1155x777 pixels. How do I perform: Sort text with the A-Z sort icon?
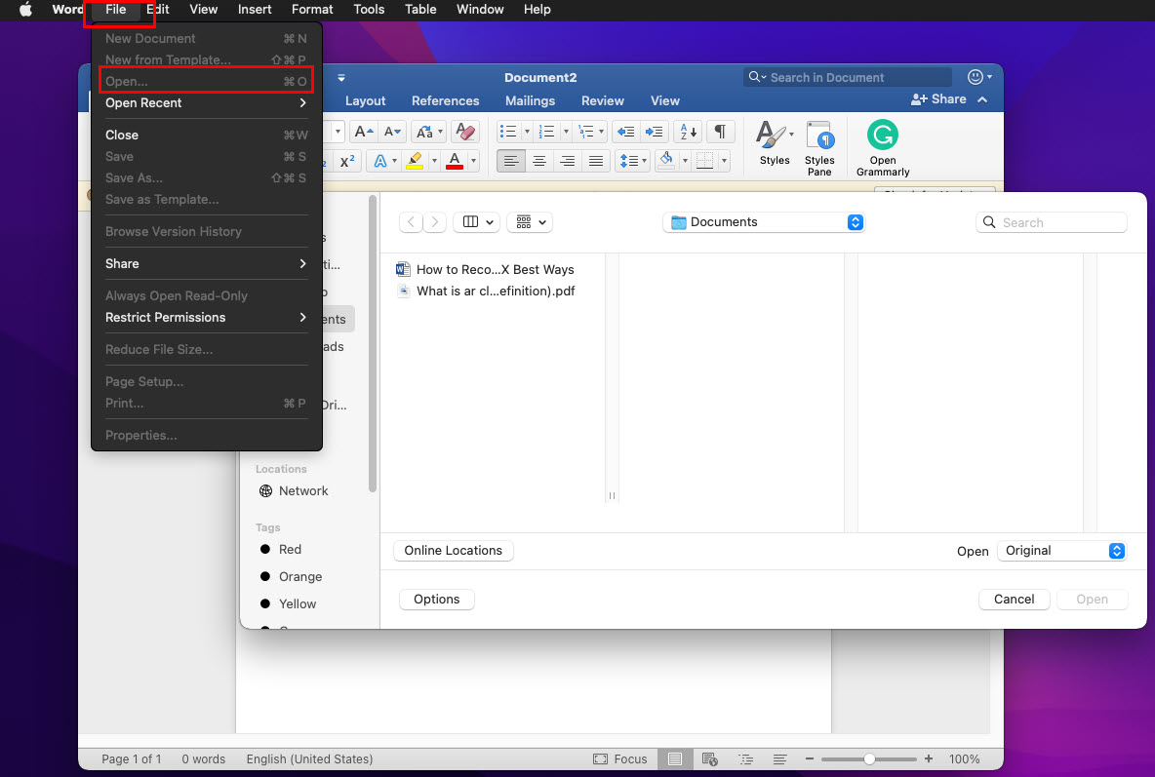coord(688,132)
